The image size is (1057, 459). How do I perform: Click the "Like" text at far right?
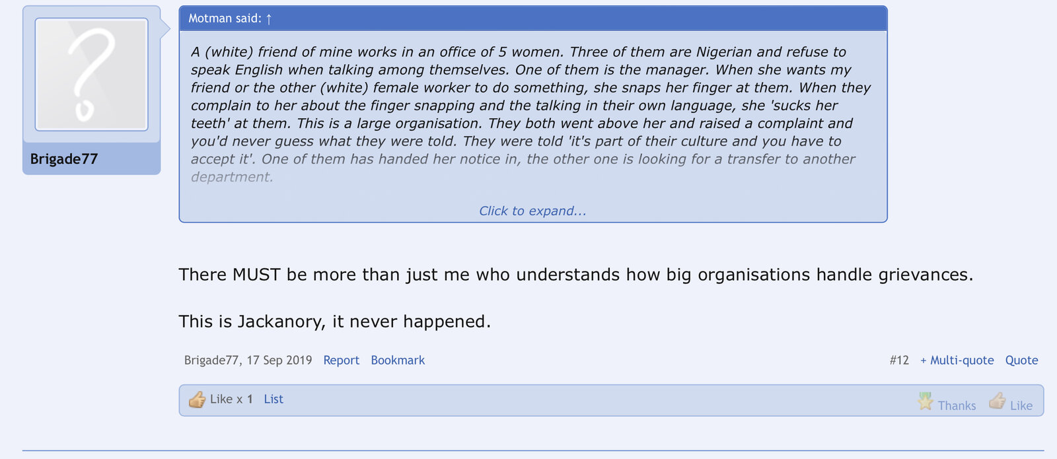pos(1021,406)
